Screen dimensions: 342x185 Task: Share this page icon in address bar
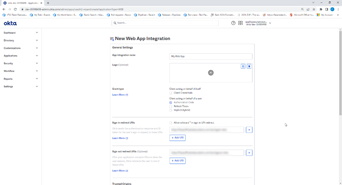click(x=308, y=10)
